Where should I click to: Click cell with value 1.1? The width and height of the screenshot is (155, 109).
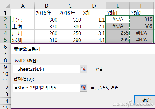tap(94, 19)
